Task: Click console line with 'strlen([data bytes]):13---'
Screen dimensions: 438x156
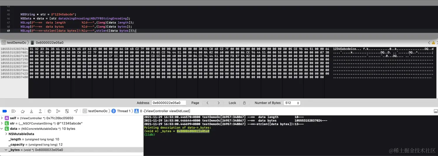Action: (224, 124)
